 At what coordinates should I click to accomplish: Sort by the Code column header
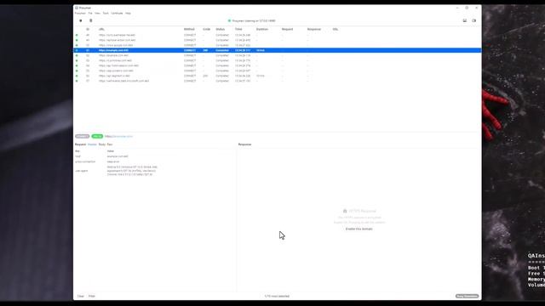207,30
